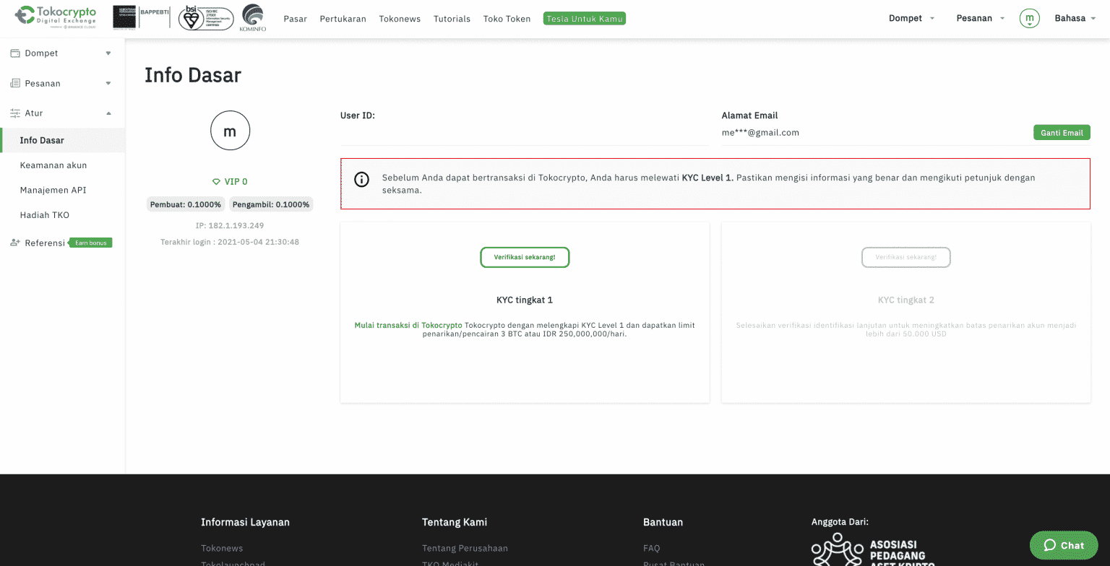Click the Pembuat: 0.1000% fee tag

[186, 204]
